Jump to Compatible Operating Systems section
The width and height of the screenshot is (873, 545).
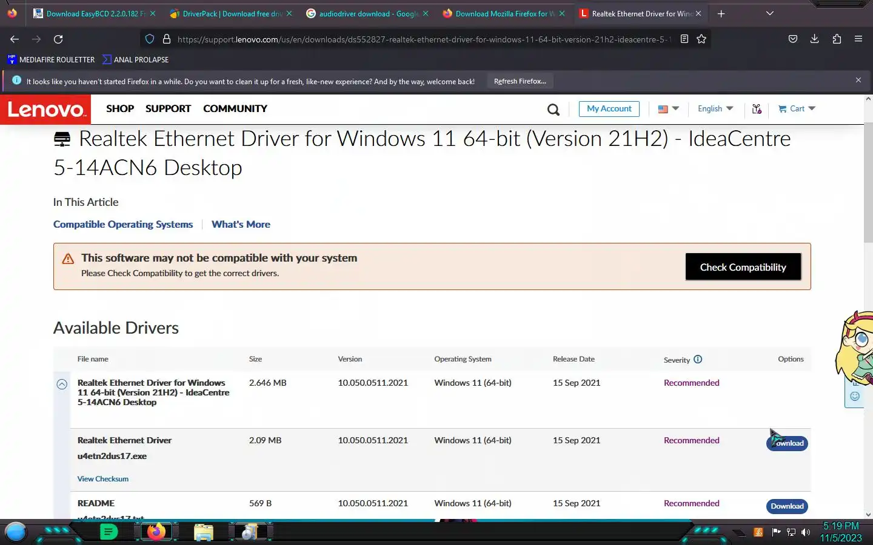[123, 224]
